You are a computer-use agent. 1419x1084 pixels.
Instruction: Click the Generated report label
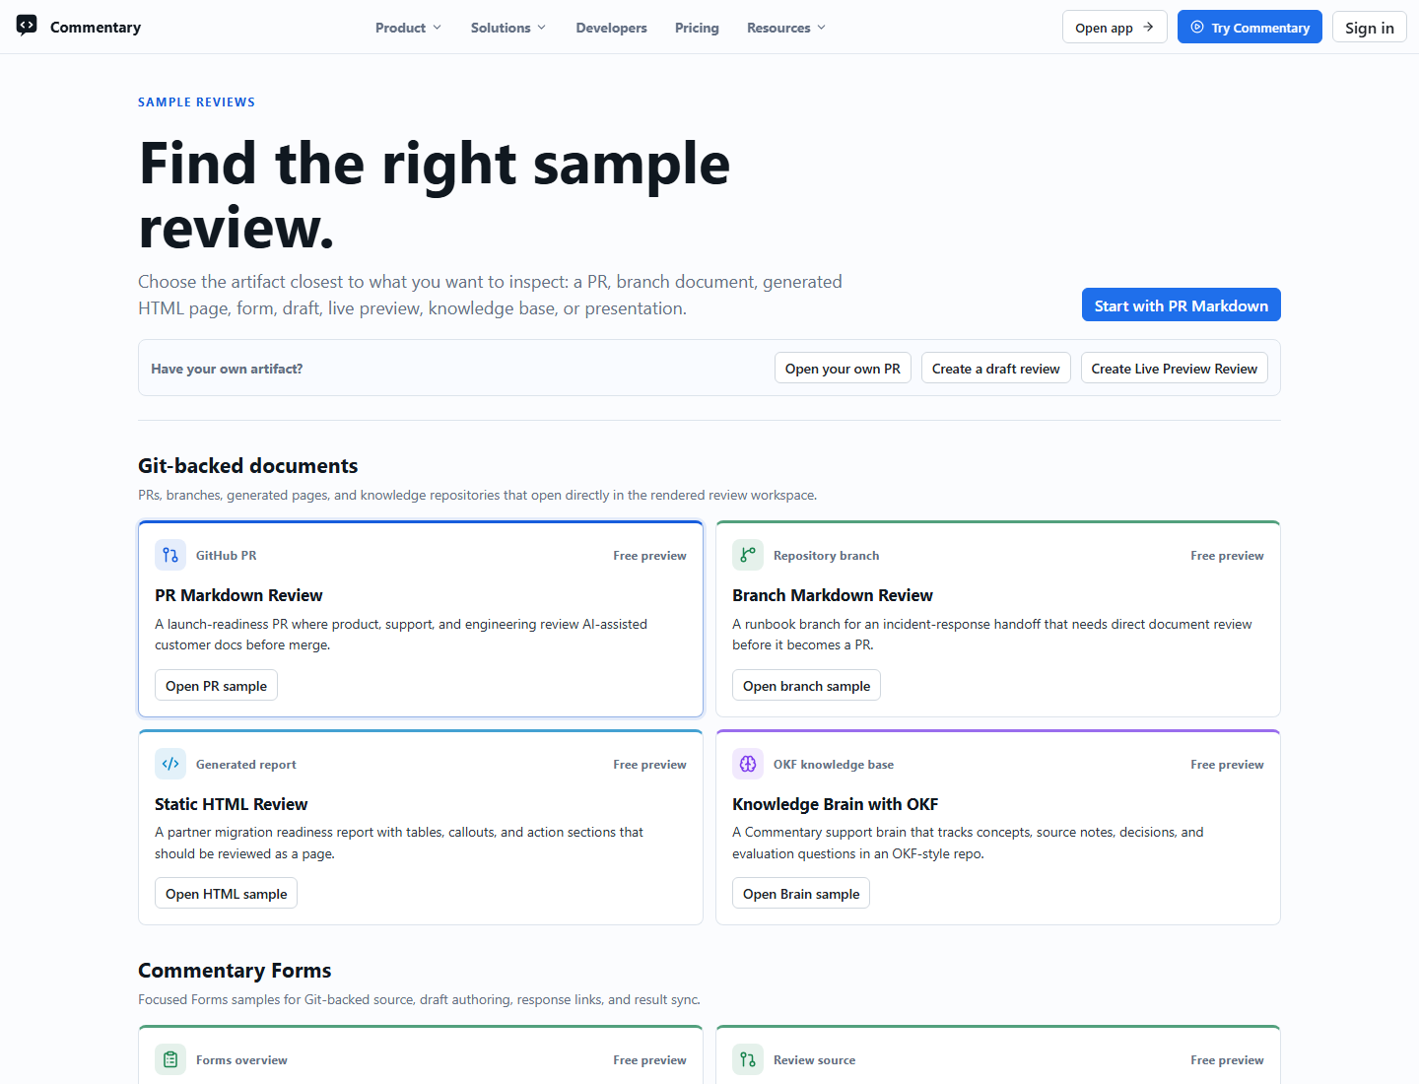click(245, 764)
